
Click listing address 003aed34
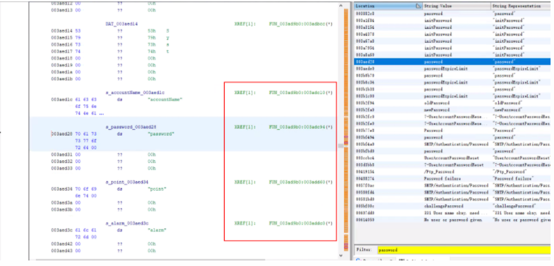click(61, 189)
